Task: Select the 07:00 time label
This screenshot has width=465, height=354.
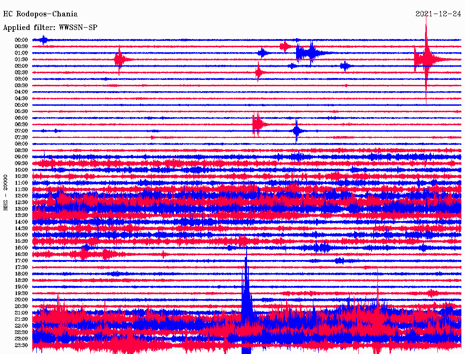Action: point(21,131)
